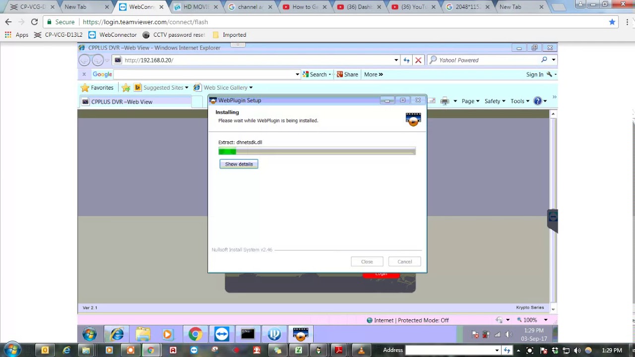Reload the Chrome page
Image resolution: width=635 pixels, height=357 pixels.
tap(34, 22)
